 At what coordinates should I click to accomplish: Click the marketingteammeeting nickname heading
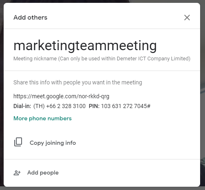(85, 46)
